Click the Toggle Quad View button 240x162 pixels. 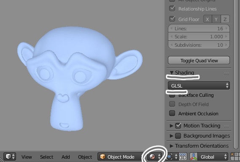[199, 61]
